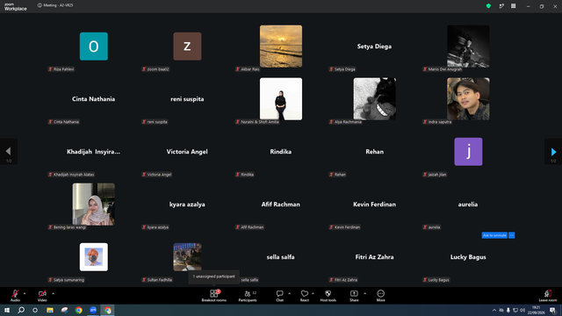
Task: Expand the Video options arrow
Action: coord(53,294)
